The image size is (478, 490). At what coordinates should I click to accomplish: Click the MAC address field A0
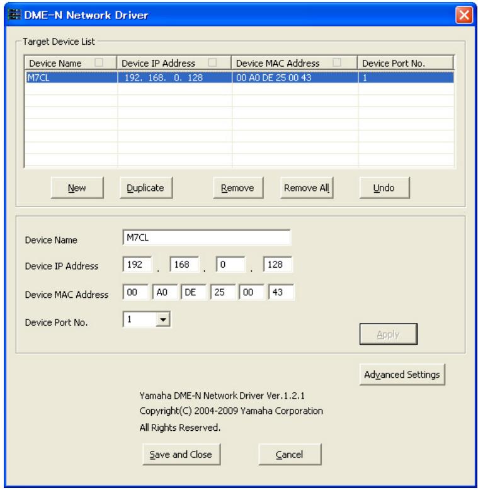point(164,292)
